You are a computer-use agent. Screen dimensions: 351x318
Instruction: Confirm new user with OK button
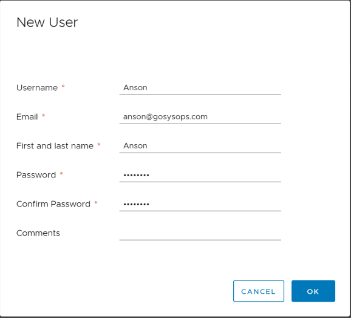click(x=313, y=291)
